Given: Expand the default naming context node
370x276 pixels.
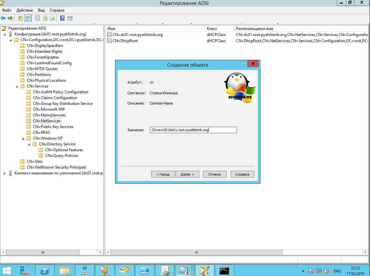Looking at the screenshot, I should pos(5,173).
